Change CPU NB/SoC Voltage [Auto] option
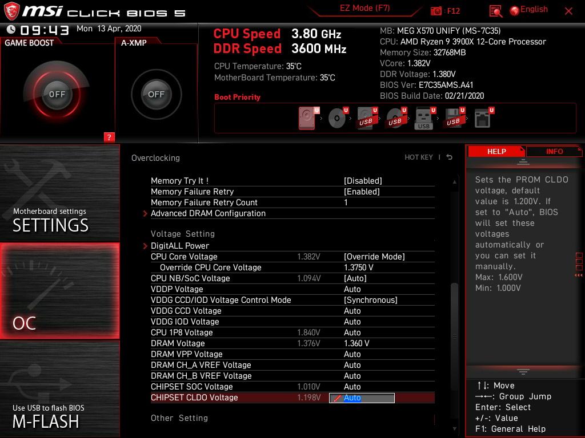 tap(355, 278)
